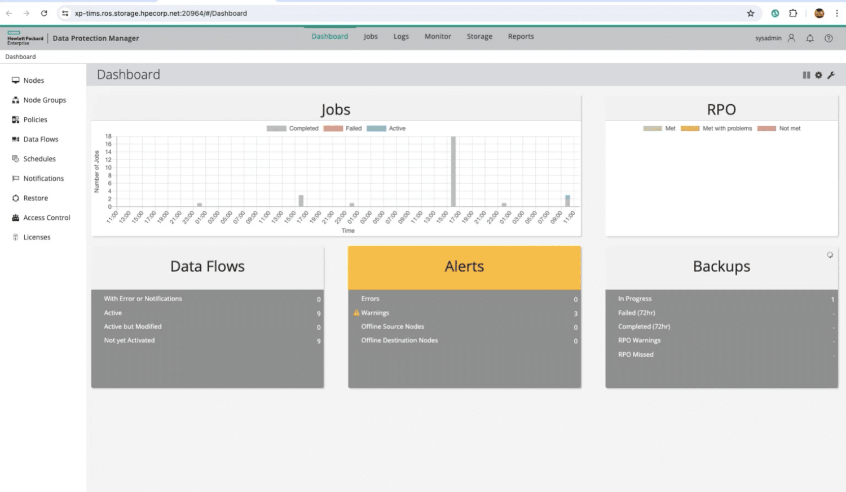
Task: Open the help question mark icon
Action: point(829,38)
